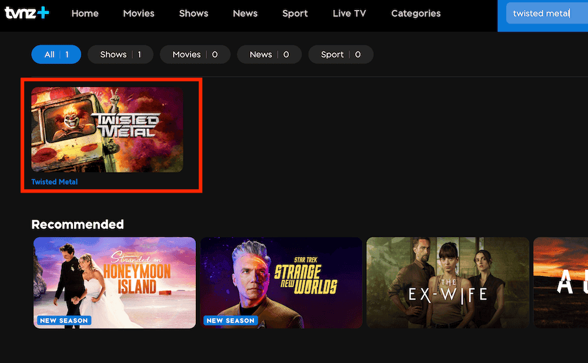Image resolution: width=588 pixels, height=363 pixels.
Task: Open the Twisted Metal poster thumbnail
Action: (x=107, y=130)
